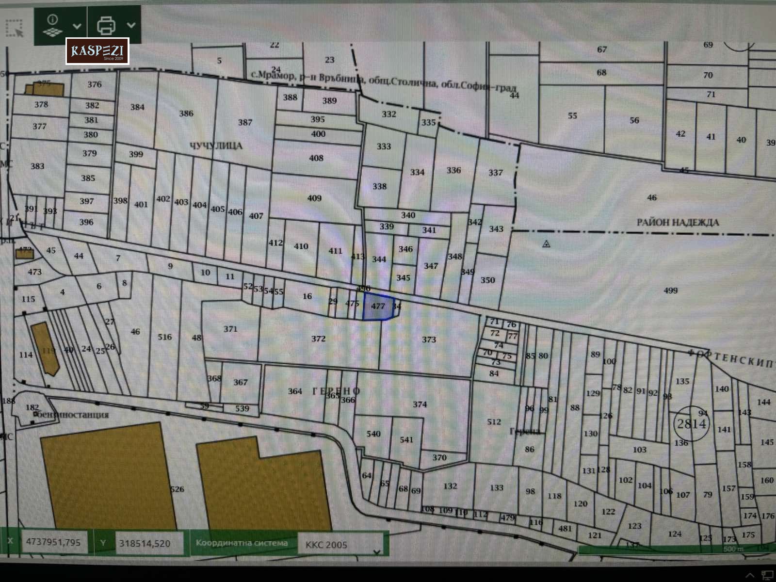The width and height of the screenshot is (776, 582).
Task: Click the geodetic triangle marker on the map
Action: 547,244
